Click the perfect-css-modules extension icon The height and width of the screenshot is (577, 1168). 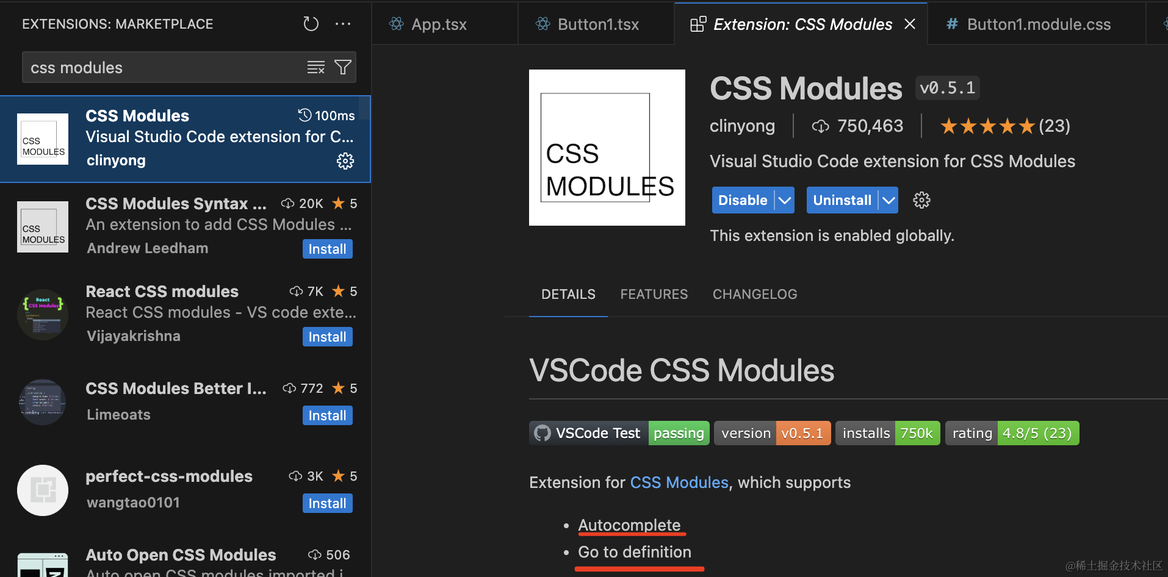click(43, 490)
